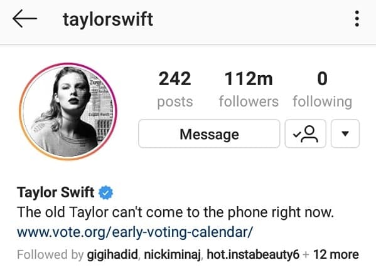Open the three-dot options menu
Viewport: 376px width, 275px height.
(x=357, y=18)
